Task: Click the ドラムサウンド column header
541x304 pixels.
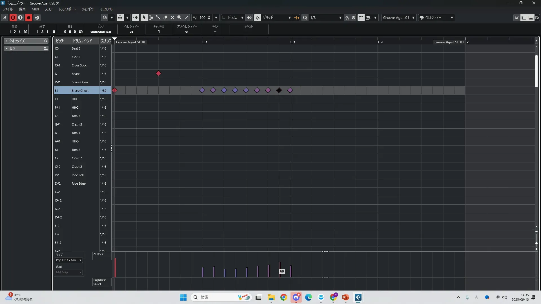Action: [82, 41]
